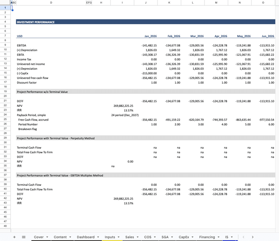
Task: Click the Unlevered free cash flow label
Action: point(33,78)
